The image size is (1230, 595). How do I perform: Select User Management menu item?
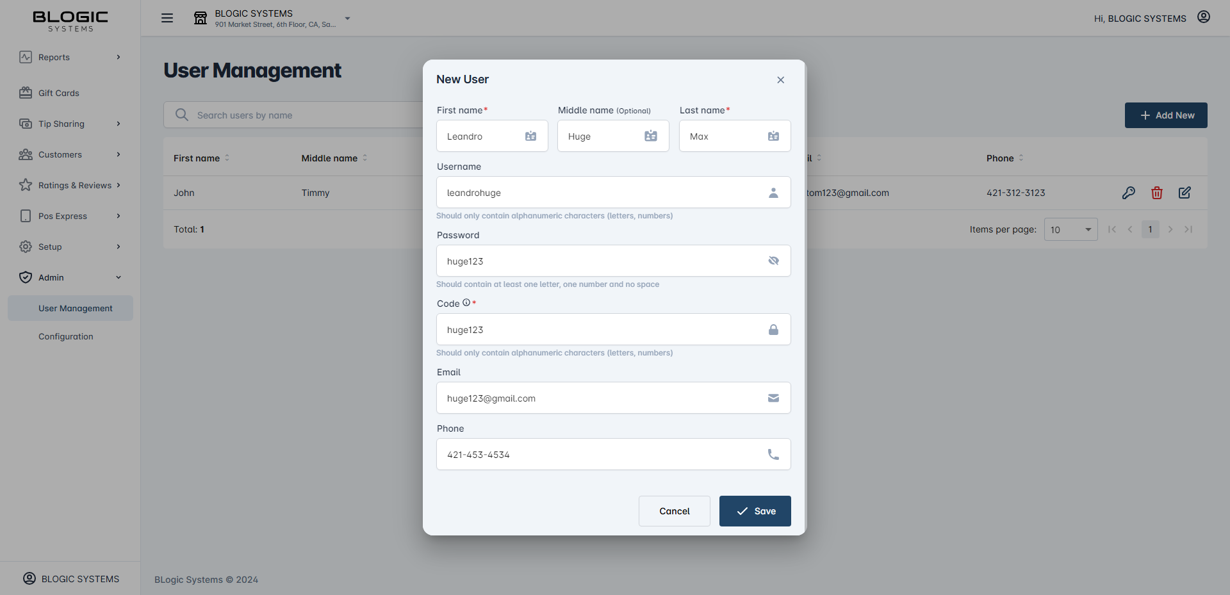pos(70,308)
